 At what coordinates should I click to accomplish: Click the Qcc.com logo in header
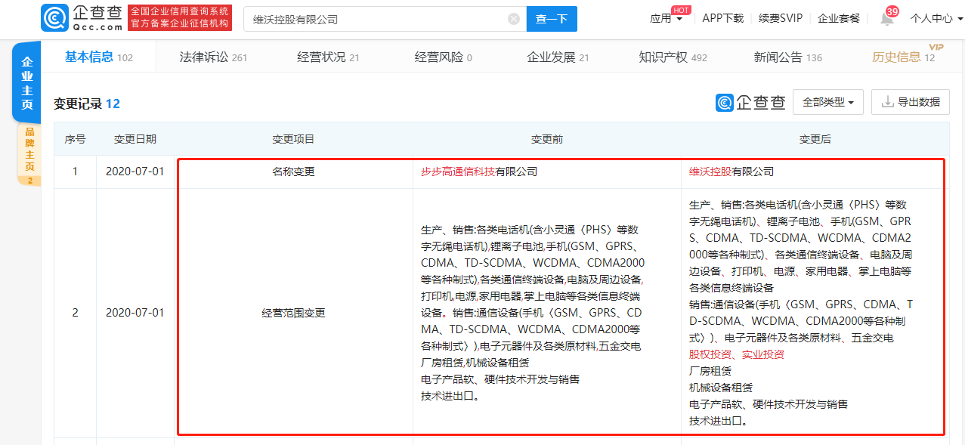point(82,19)
